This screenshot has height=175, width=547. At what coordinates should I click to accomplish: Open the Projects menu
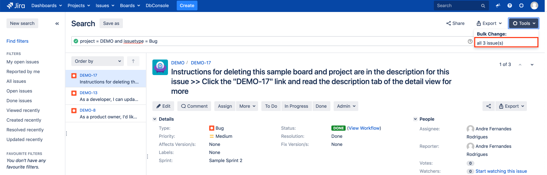pyautogui.click(x=79, y=5)
